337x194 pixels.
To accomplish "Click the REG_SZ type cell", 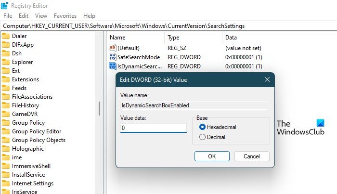I will 177,48.
